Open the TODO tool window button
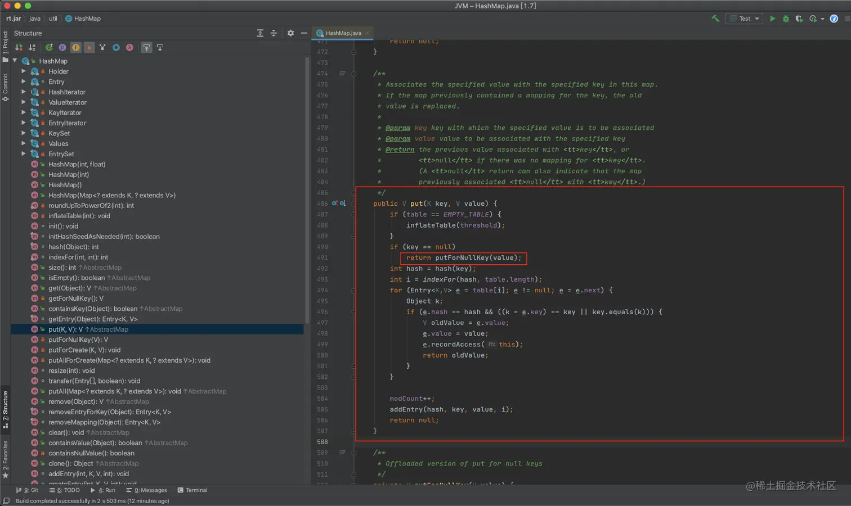This screenshot has width=851, height=506. click(x=65, y=490)
